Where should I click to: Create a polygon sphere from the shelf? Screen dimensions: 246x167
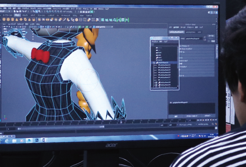(x=4, y=19)
